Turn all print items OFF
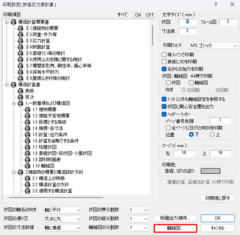Image resolution: width=240 pixels, height=235 pixels. (x=150, y=15)
